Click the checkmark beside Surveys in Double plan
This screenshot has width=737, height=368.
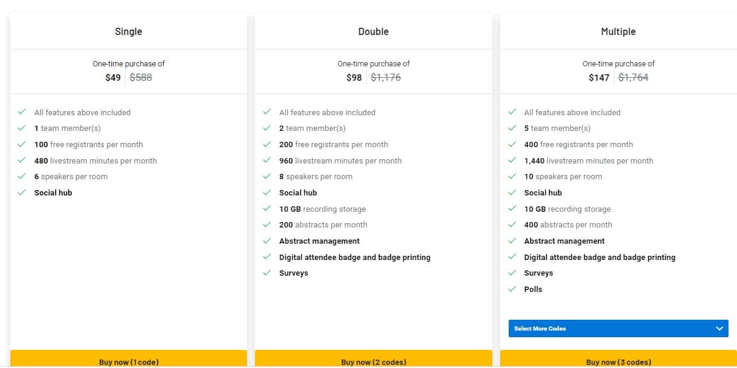click(x=267, y=273)
